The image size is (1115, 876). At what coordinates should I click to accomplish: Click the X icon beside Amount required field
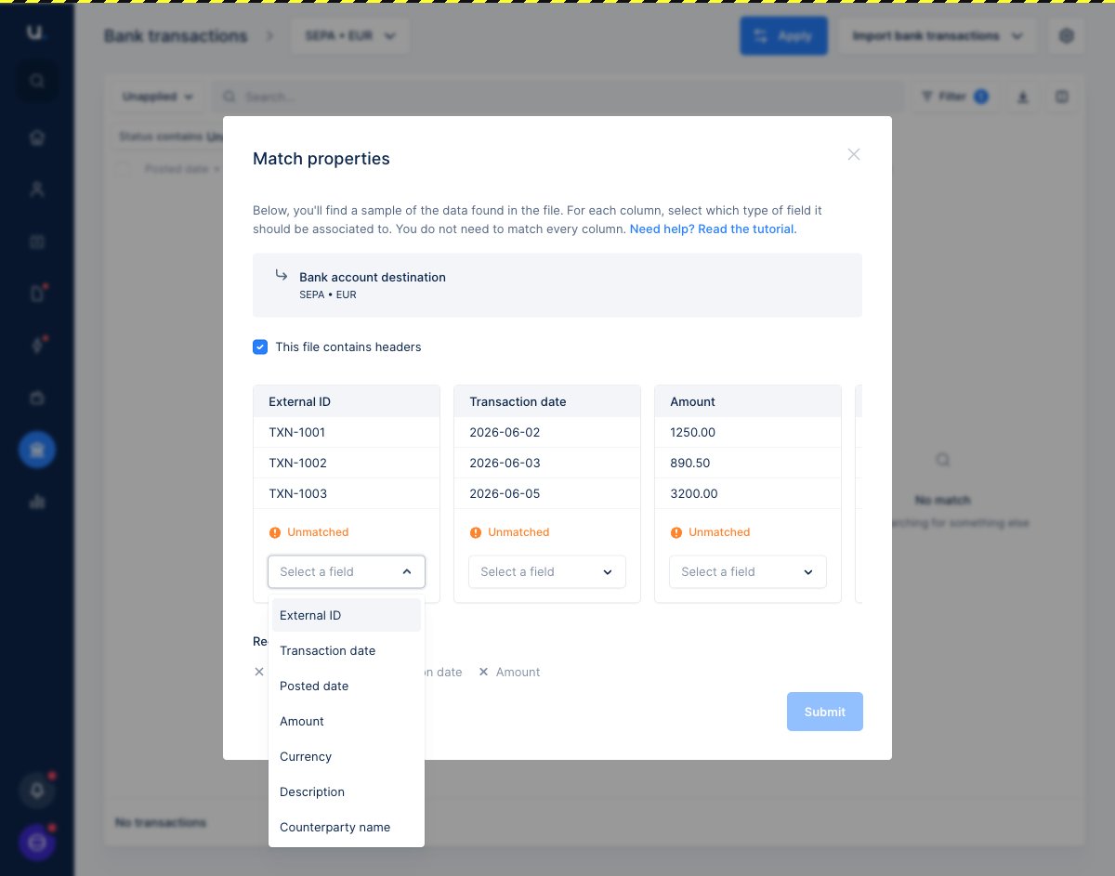point(483,672)
